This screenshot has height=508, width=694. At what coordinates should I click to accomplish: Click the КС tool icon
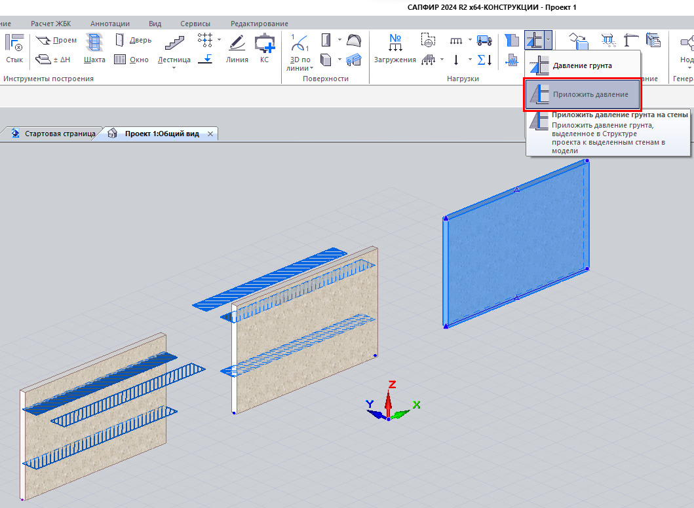tap(265, 48)
